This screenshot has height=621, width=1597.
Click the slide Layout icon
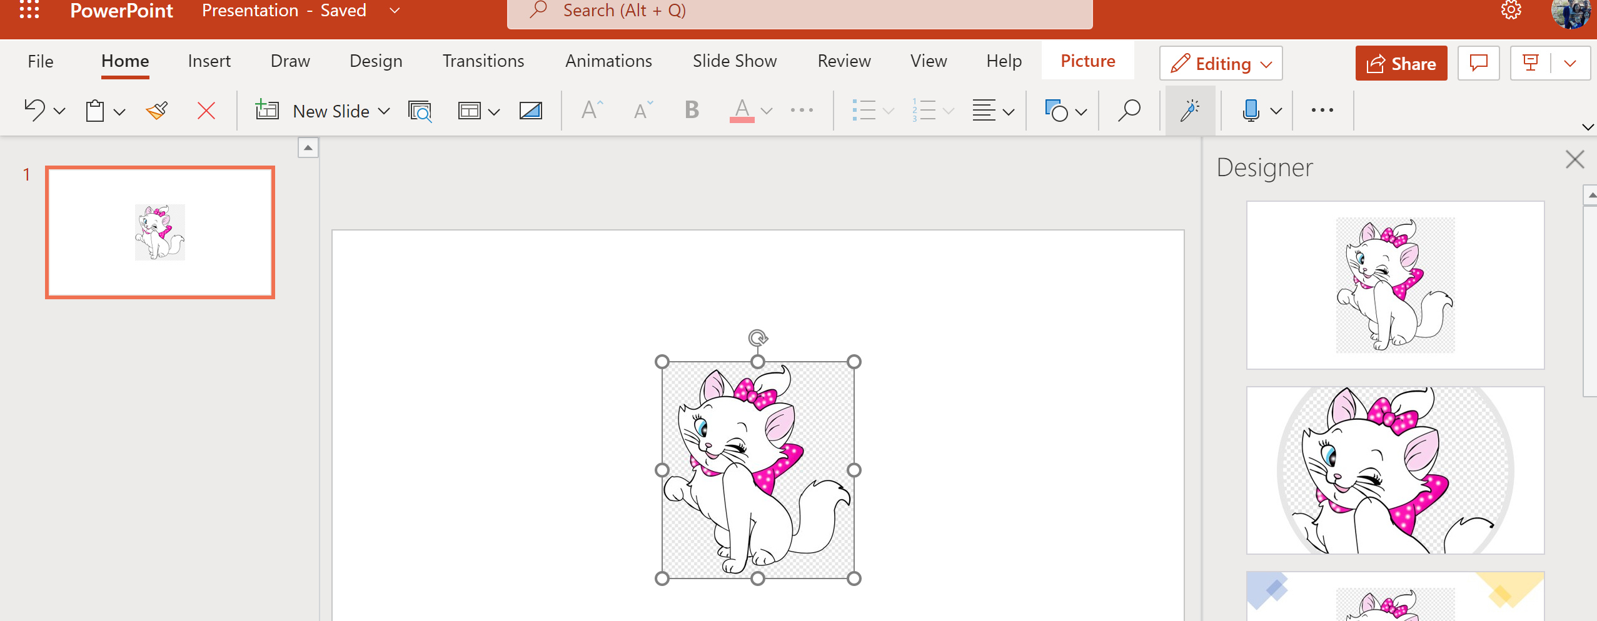469,111
